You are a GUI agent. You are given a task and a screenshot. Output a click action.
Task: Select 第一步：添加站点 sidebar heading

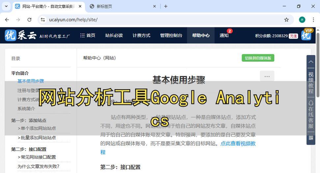(x=29, y=121)
